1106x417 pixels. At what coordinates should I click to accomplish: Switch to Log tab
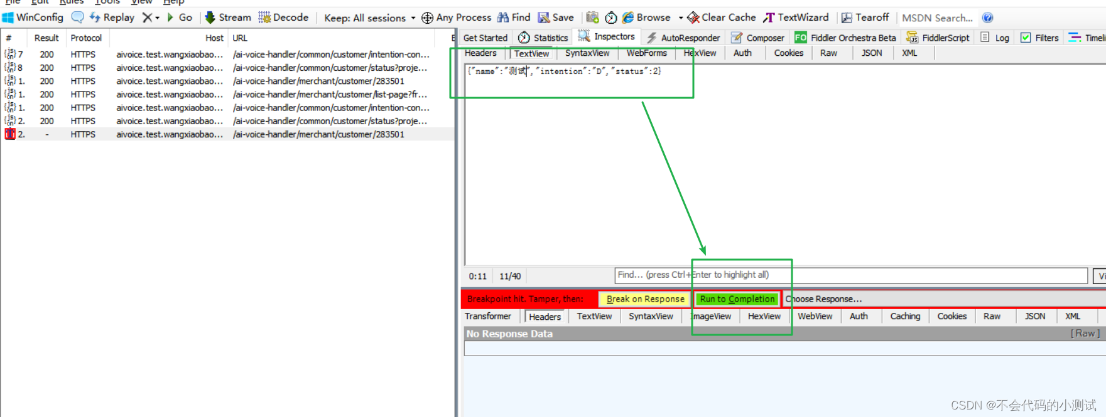point(995,38)
